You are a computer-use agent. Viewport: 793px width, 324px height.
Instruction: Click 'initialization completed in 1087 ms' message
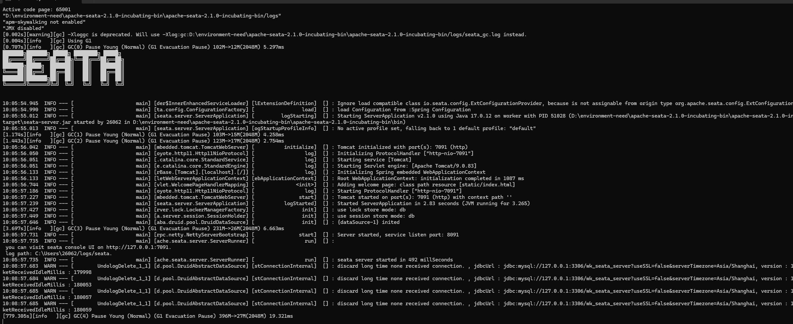(x=431, y=178)
